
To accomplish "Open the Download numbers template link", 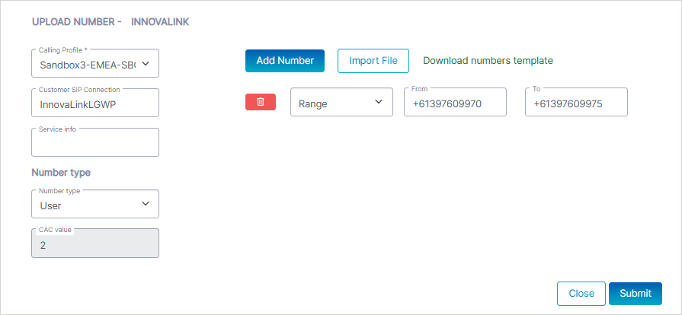I will [488, 61].
